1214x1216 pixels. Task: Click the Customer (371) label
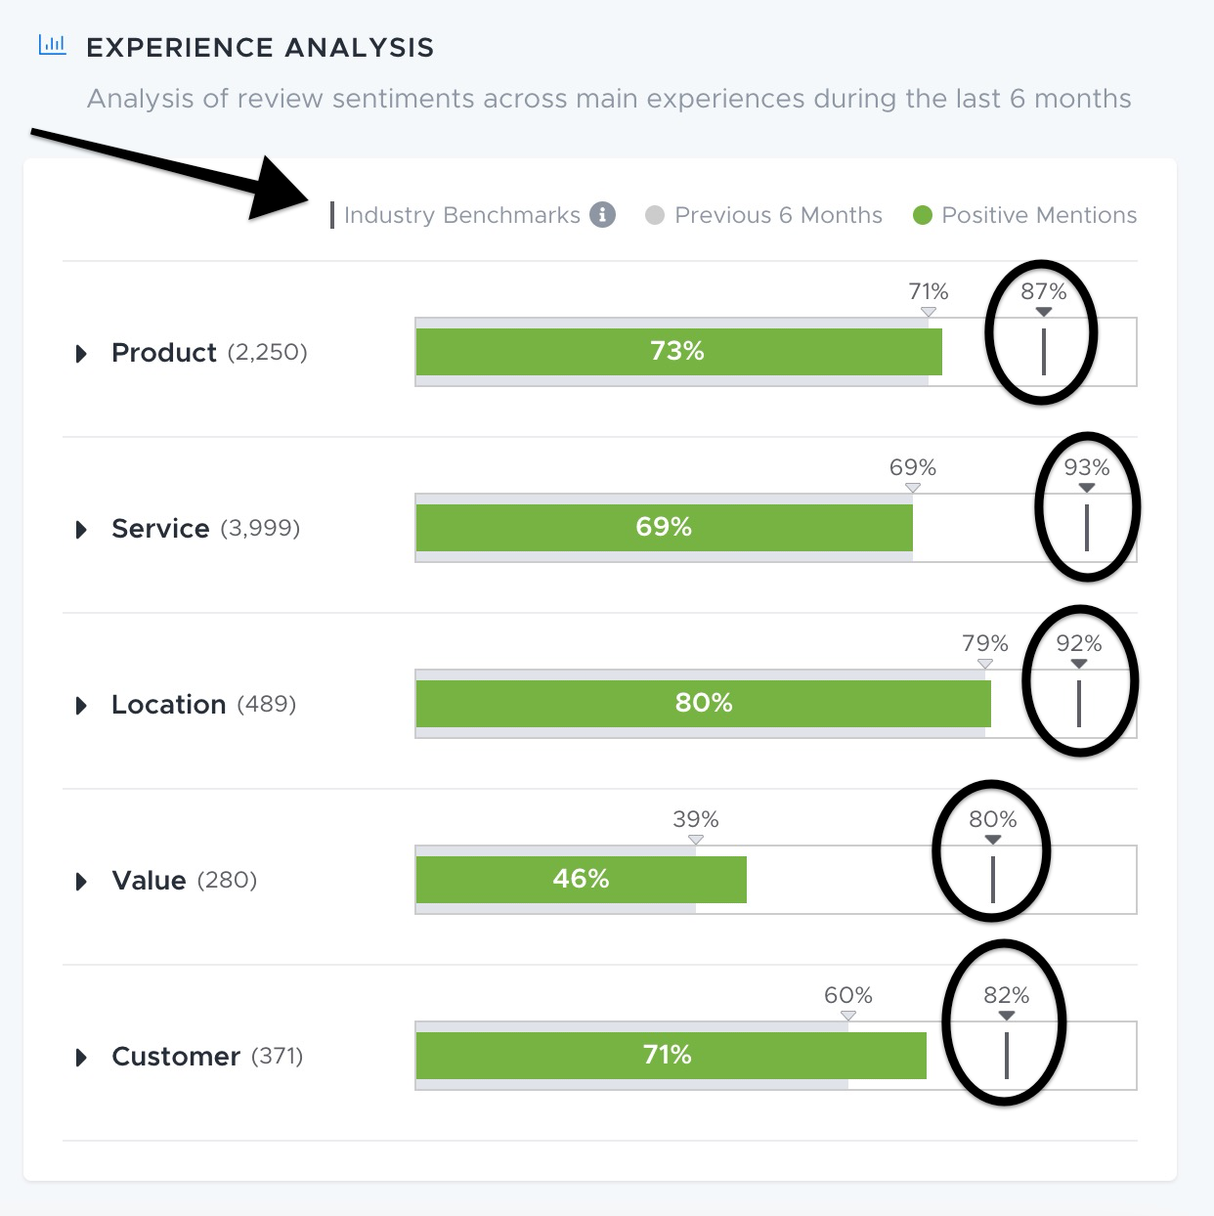pos(207,1057)
